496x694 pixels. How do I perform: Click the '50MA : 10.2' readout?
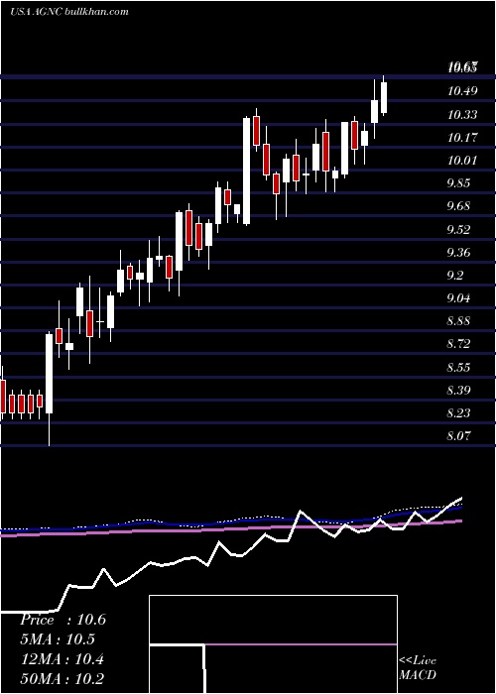click(x=62, y=678)
